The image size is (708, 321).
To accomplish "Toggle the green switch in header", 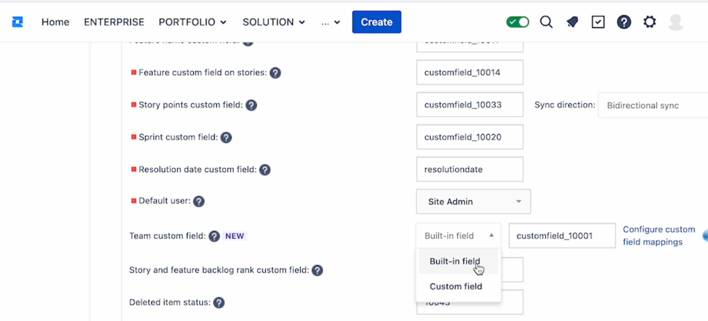I will (x=517, y=22).
